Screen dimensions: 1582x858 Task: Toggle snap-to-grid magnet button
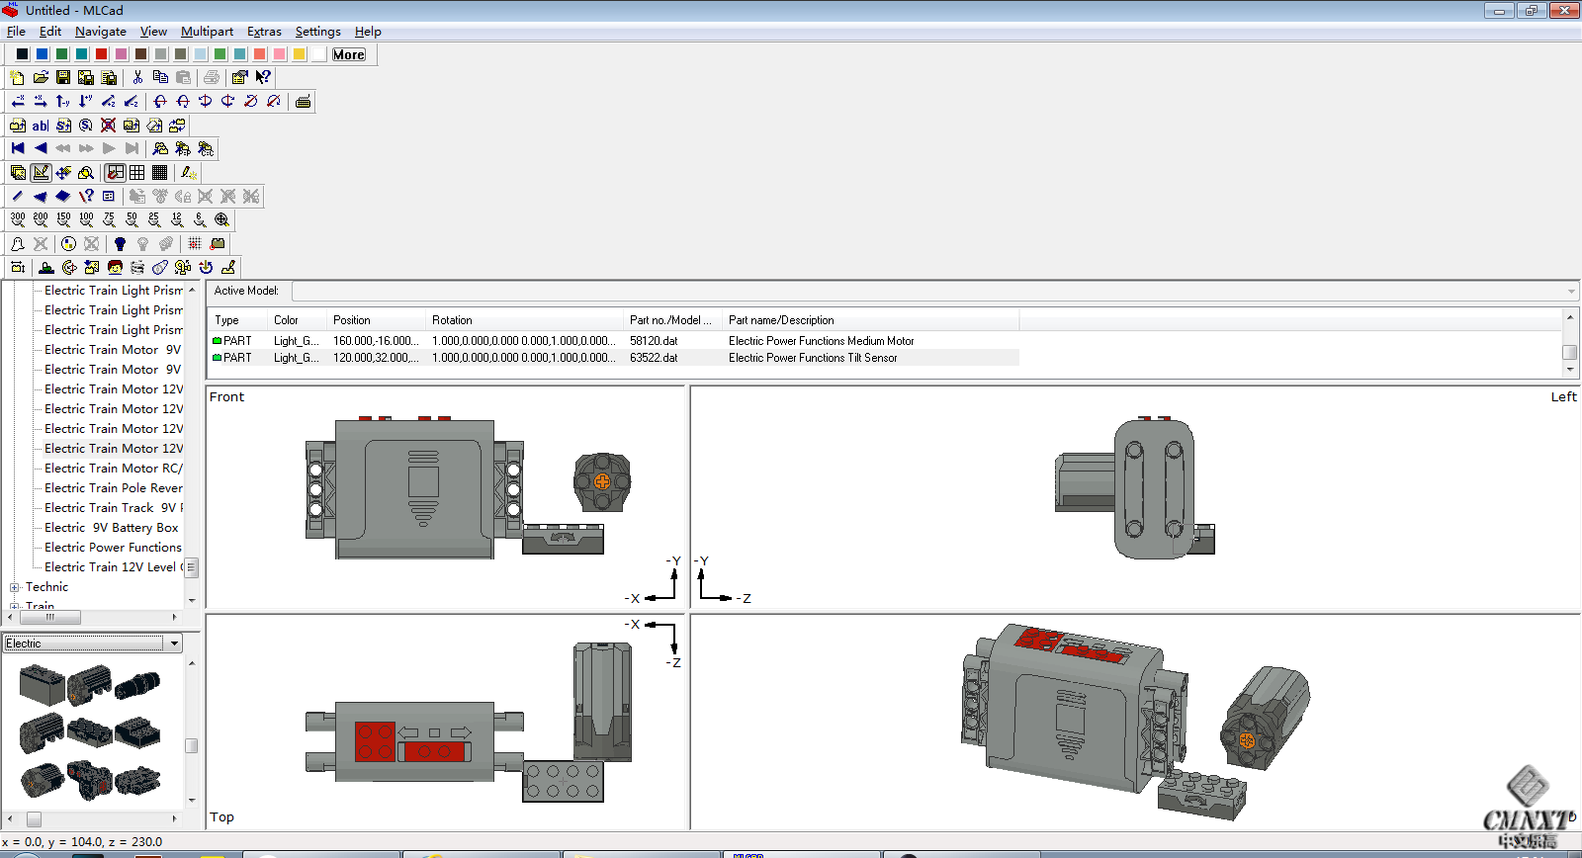tap(116, 172)
